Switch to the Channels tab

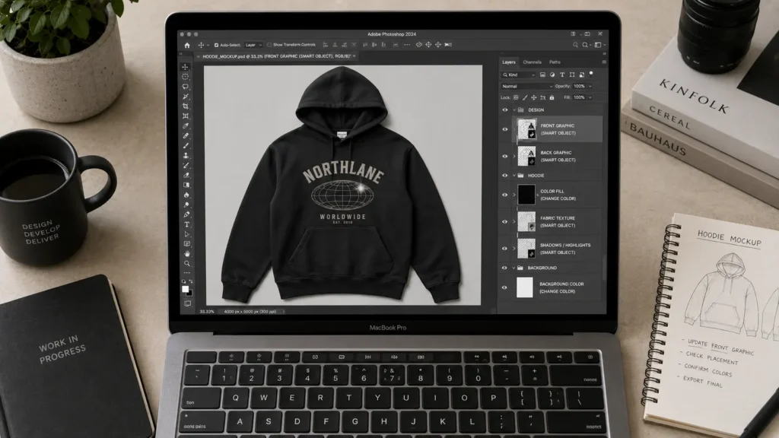click(532, 62)
